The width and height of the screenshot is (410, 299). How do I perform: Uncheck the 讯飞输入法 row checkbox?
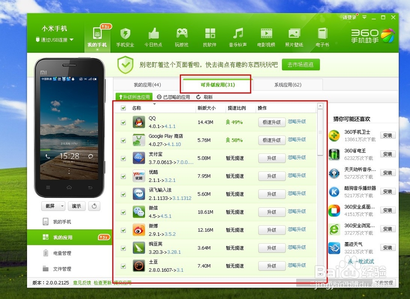(x=123, y=194)
